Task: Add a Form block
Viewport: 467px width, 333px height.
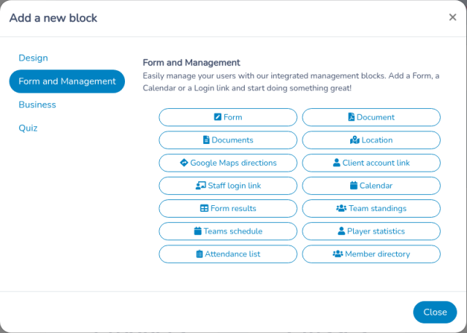Action: [x=228, y=118]
